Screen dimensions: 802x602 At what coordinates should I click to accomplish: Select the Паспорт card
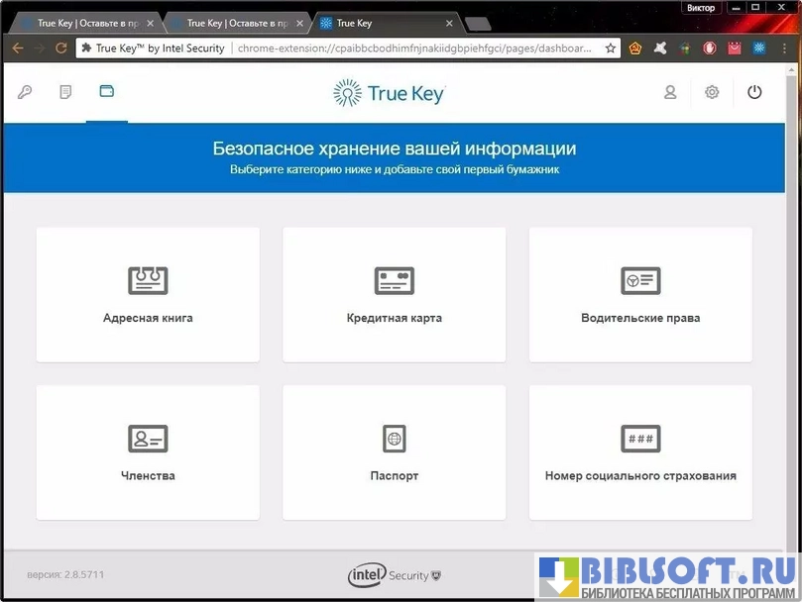[394, 451]
